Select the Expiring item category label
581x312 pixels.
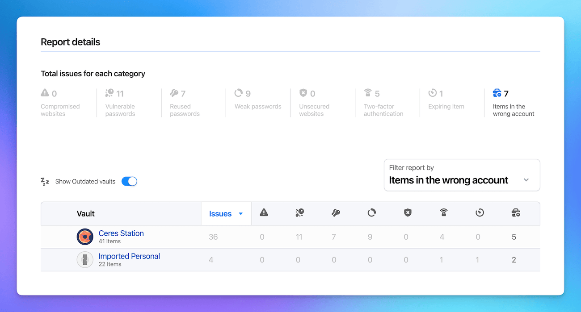coord(446,106)
